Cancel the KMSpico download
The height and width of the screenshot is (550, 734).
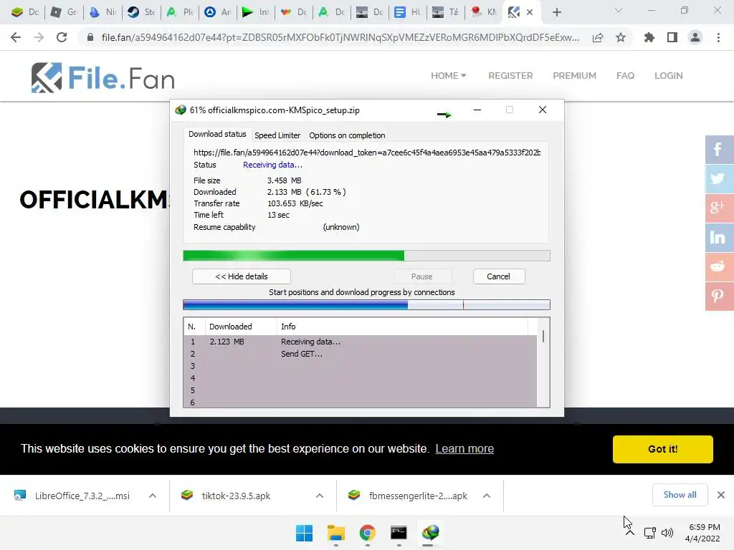(499, 276)
